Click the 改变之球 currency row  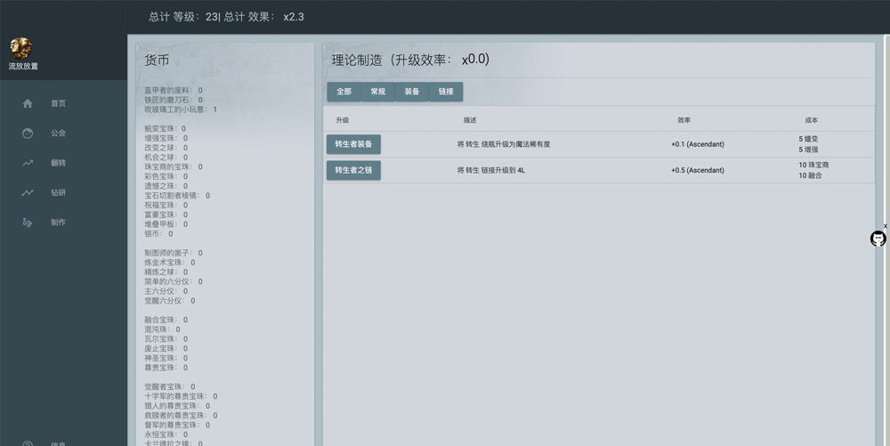pos(166,148)
